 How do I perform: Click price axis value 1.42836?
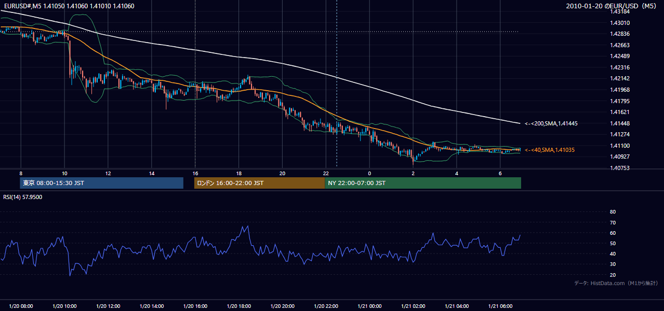pos(619,34)
